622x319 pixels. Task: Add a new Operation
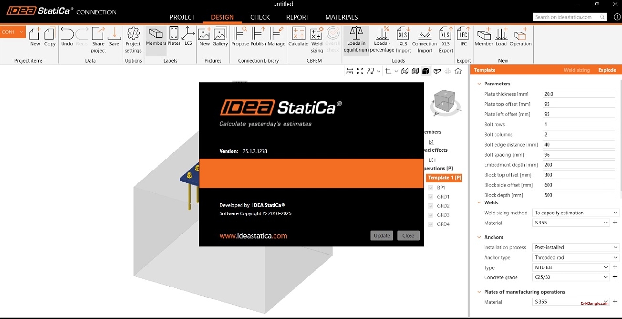pos(520,37)
